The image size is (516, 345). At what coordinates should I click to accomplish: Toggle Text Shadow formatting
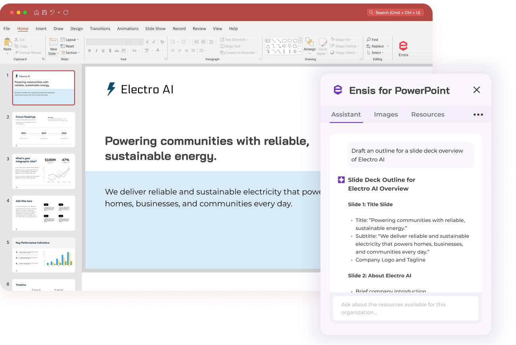pyautogui.click(x=110, y=51)
